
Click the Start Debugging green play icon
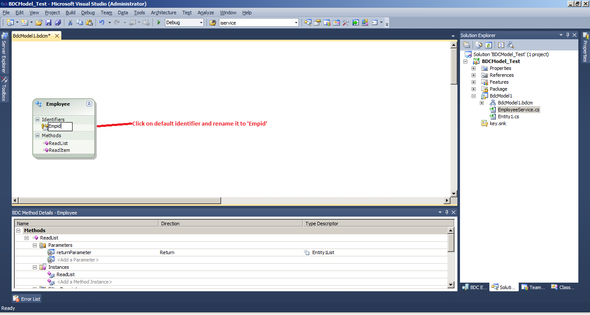click(159, 22)
